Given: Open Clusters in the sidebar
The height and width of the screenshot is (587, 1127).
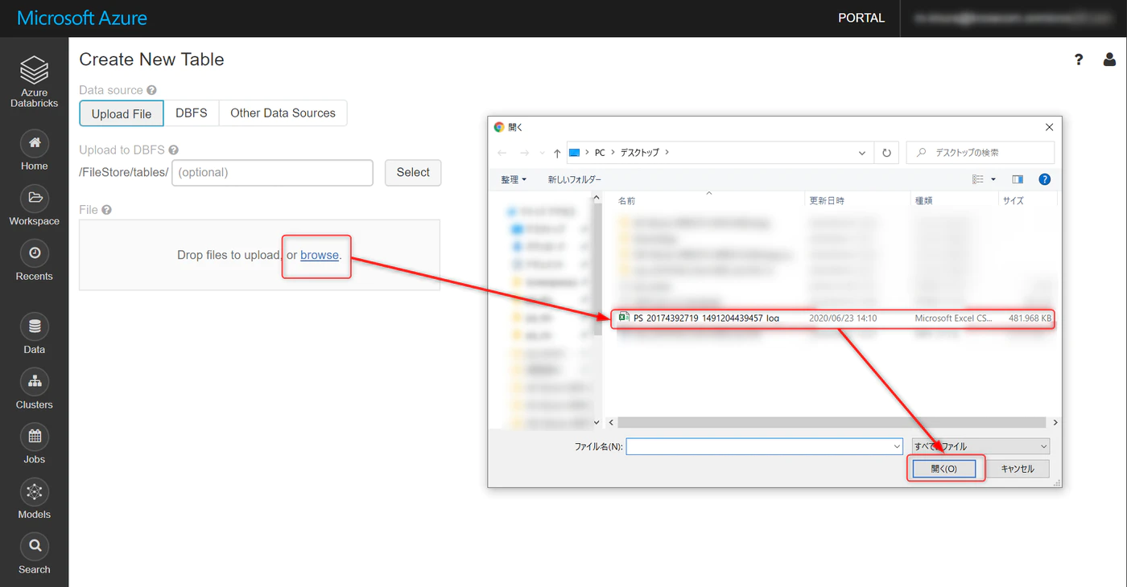Looking at the screenshot, I should coord(34,388).
